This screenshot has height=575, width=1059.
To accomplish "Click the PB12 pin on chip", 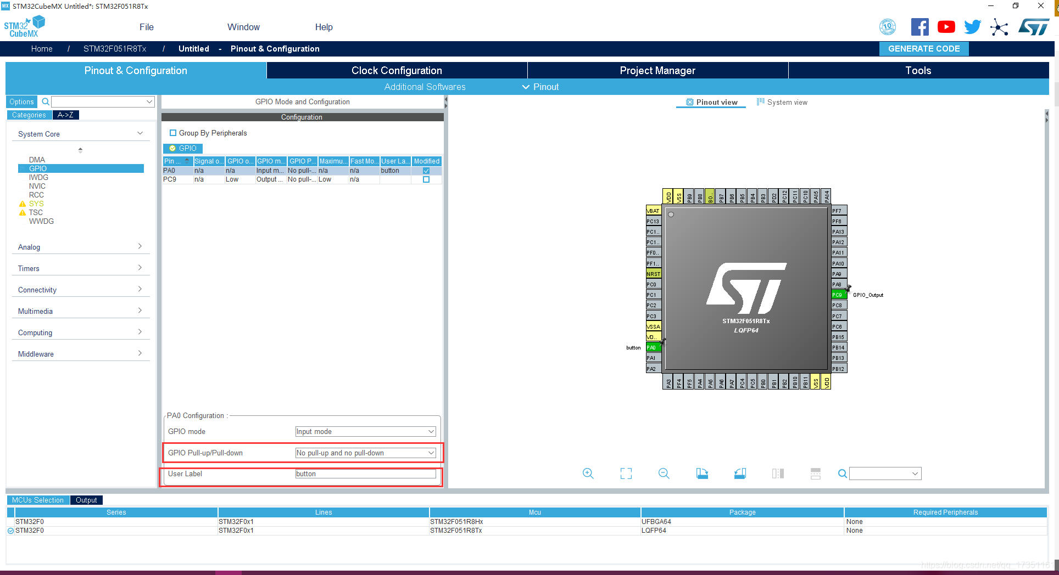I will click(x=839, y=369).
